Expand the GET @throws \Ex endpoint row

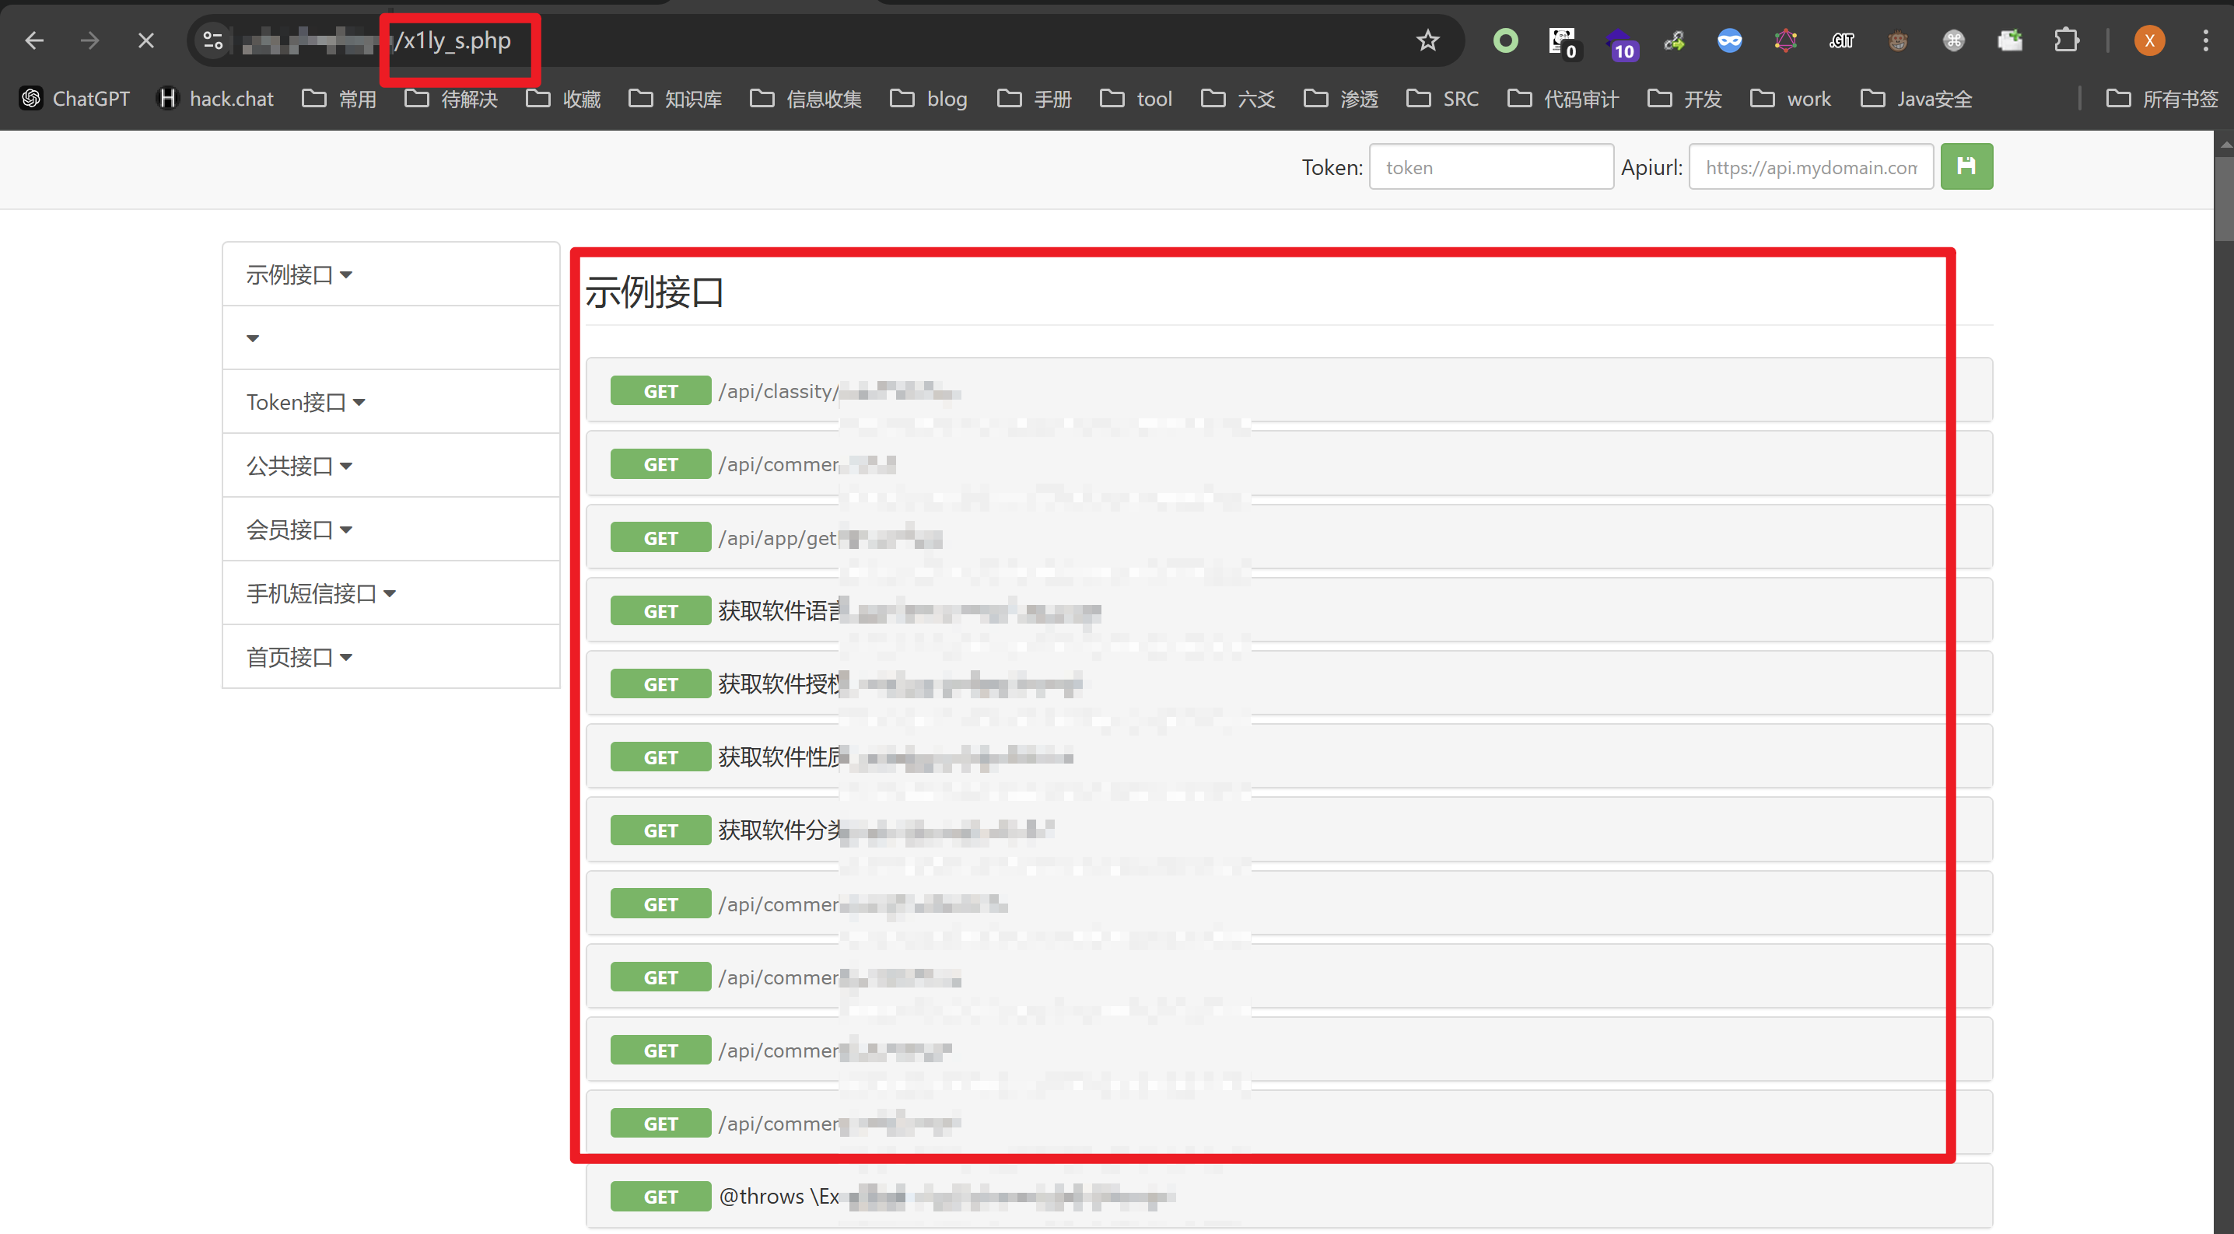[1289, 1197]
